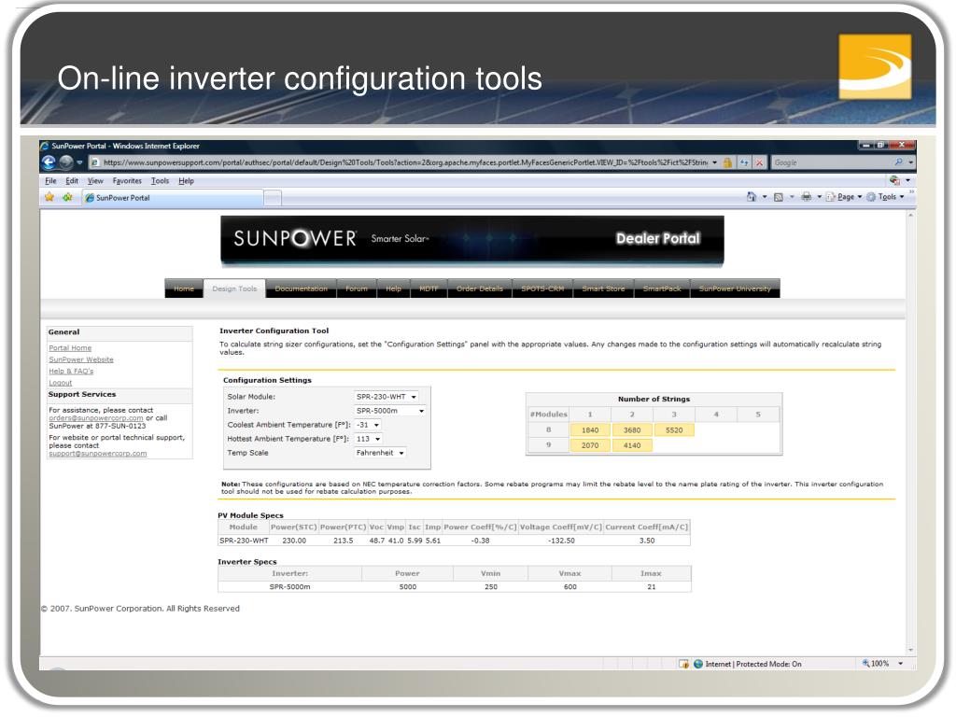Click the browser Forward arrow button

point(66,162)
